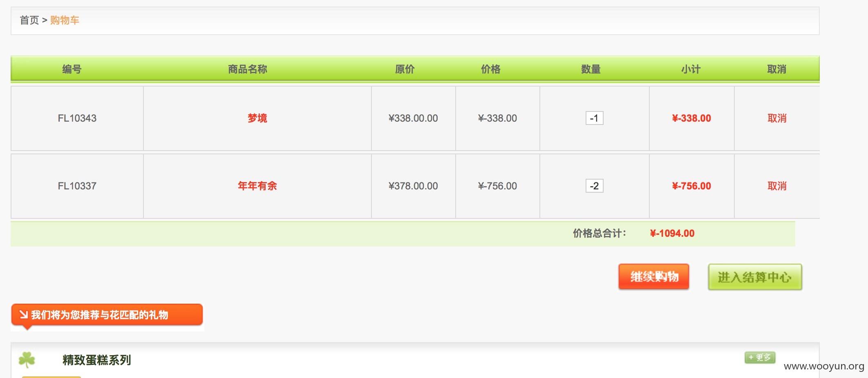Click the total price ¥-1094.00
The height and width of the screenshot is (378, 868).
[x=672, y=233]
